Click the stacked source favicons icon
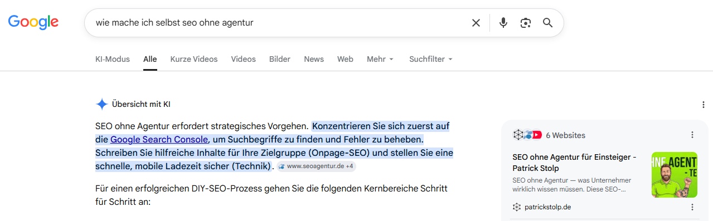 click(527, 135)
